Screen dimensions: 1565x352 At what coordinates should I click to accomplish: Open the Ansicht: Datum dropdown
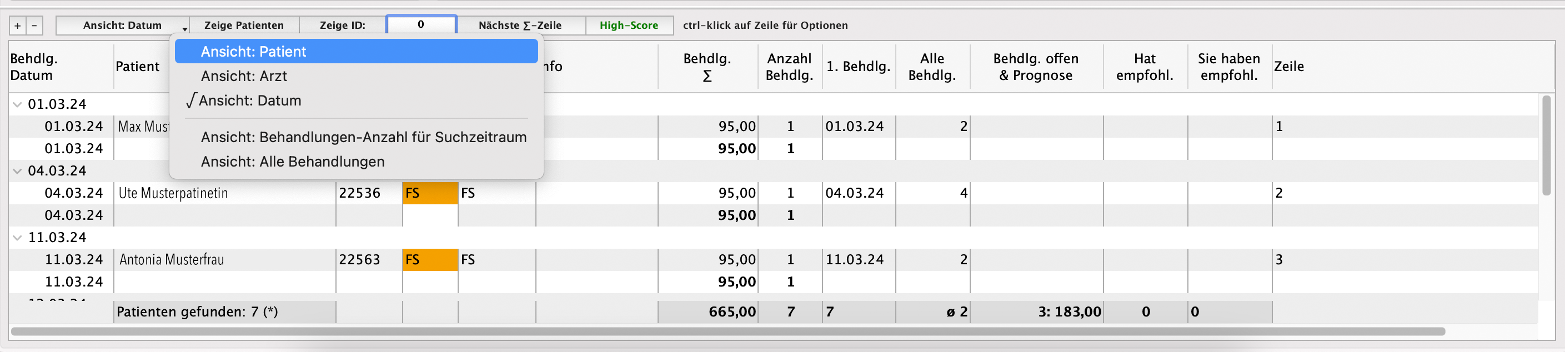coord(123,26)
